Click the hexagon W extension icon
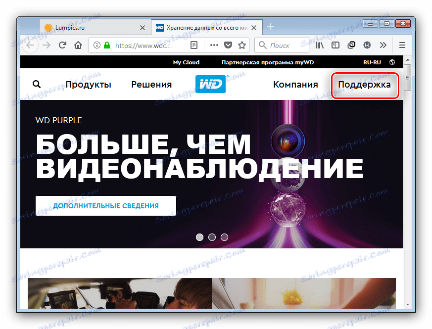The image size is (432, 329). pos(367,45)
